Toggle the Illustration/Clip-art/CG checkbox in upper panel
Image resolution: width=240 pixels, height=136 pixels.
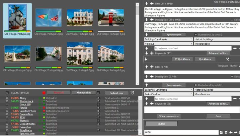click(196, 34)
